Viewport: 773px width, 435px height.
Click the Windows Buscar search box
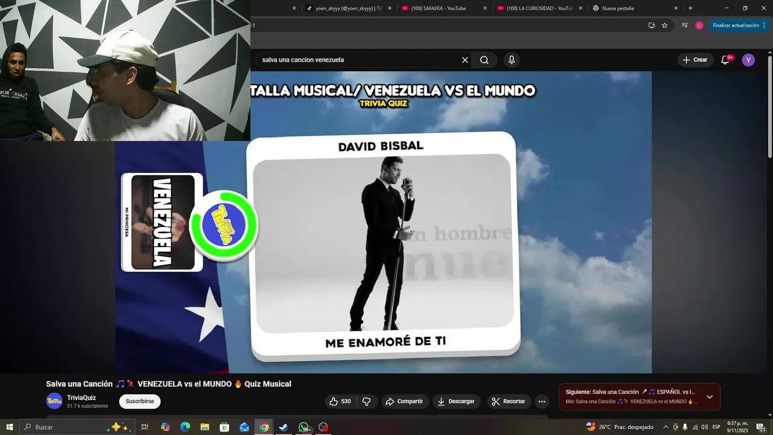(x=77, y=427)
